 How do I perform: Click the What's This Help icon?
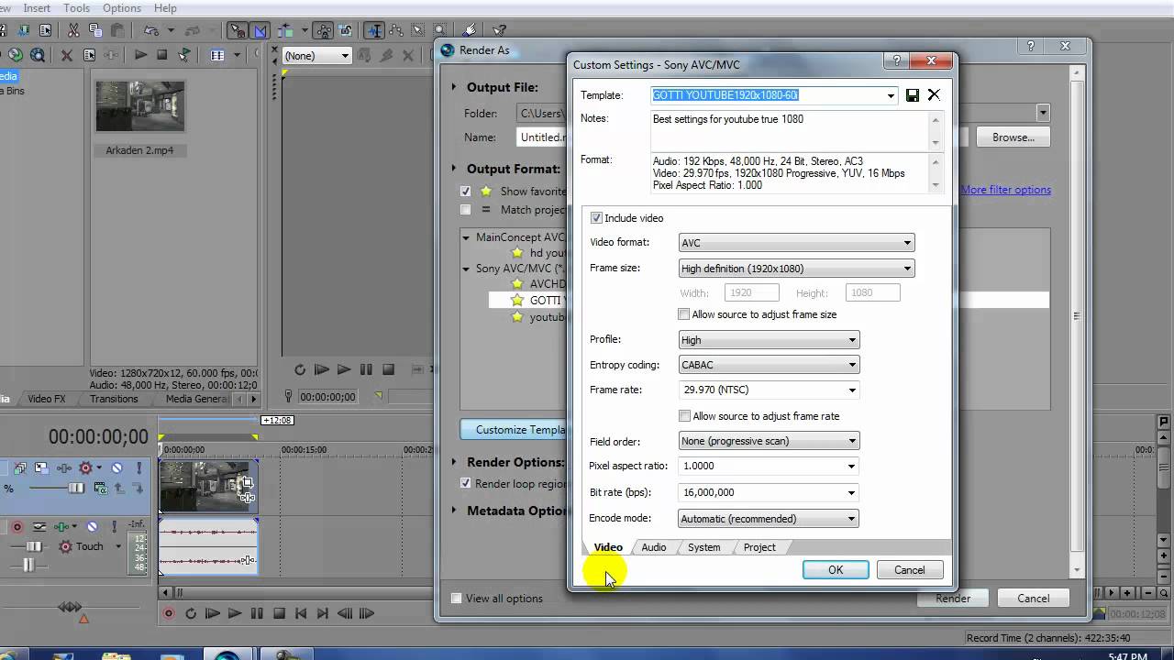click(x=500, y=30)
